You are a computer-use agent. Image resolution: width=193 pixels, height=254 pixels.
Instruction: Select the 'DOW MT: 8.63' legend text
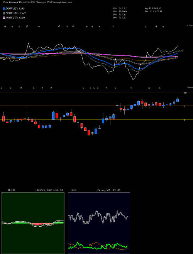[15, 13]
